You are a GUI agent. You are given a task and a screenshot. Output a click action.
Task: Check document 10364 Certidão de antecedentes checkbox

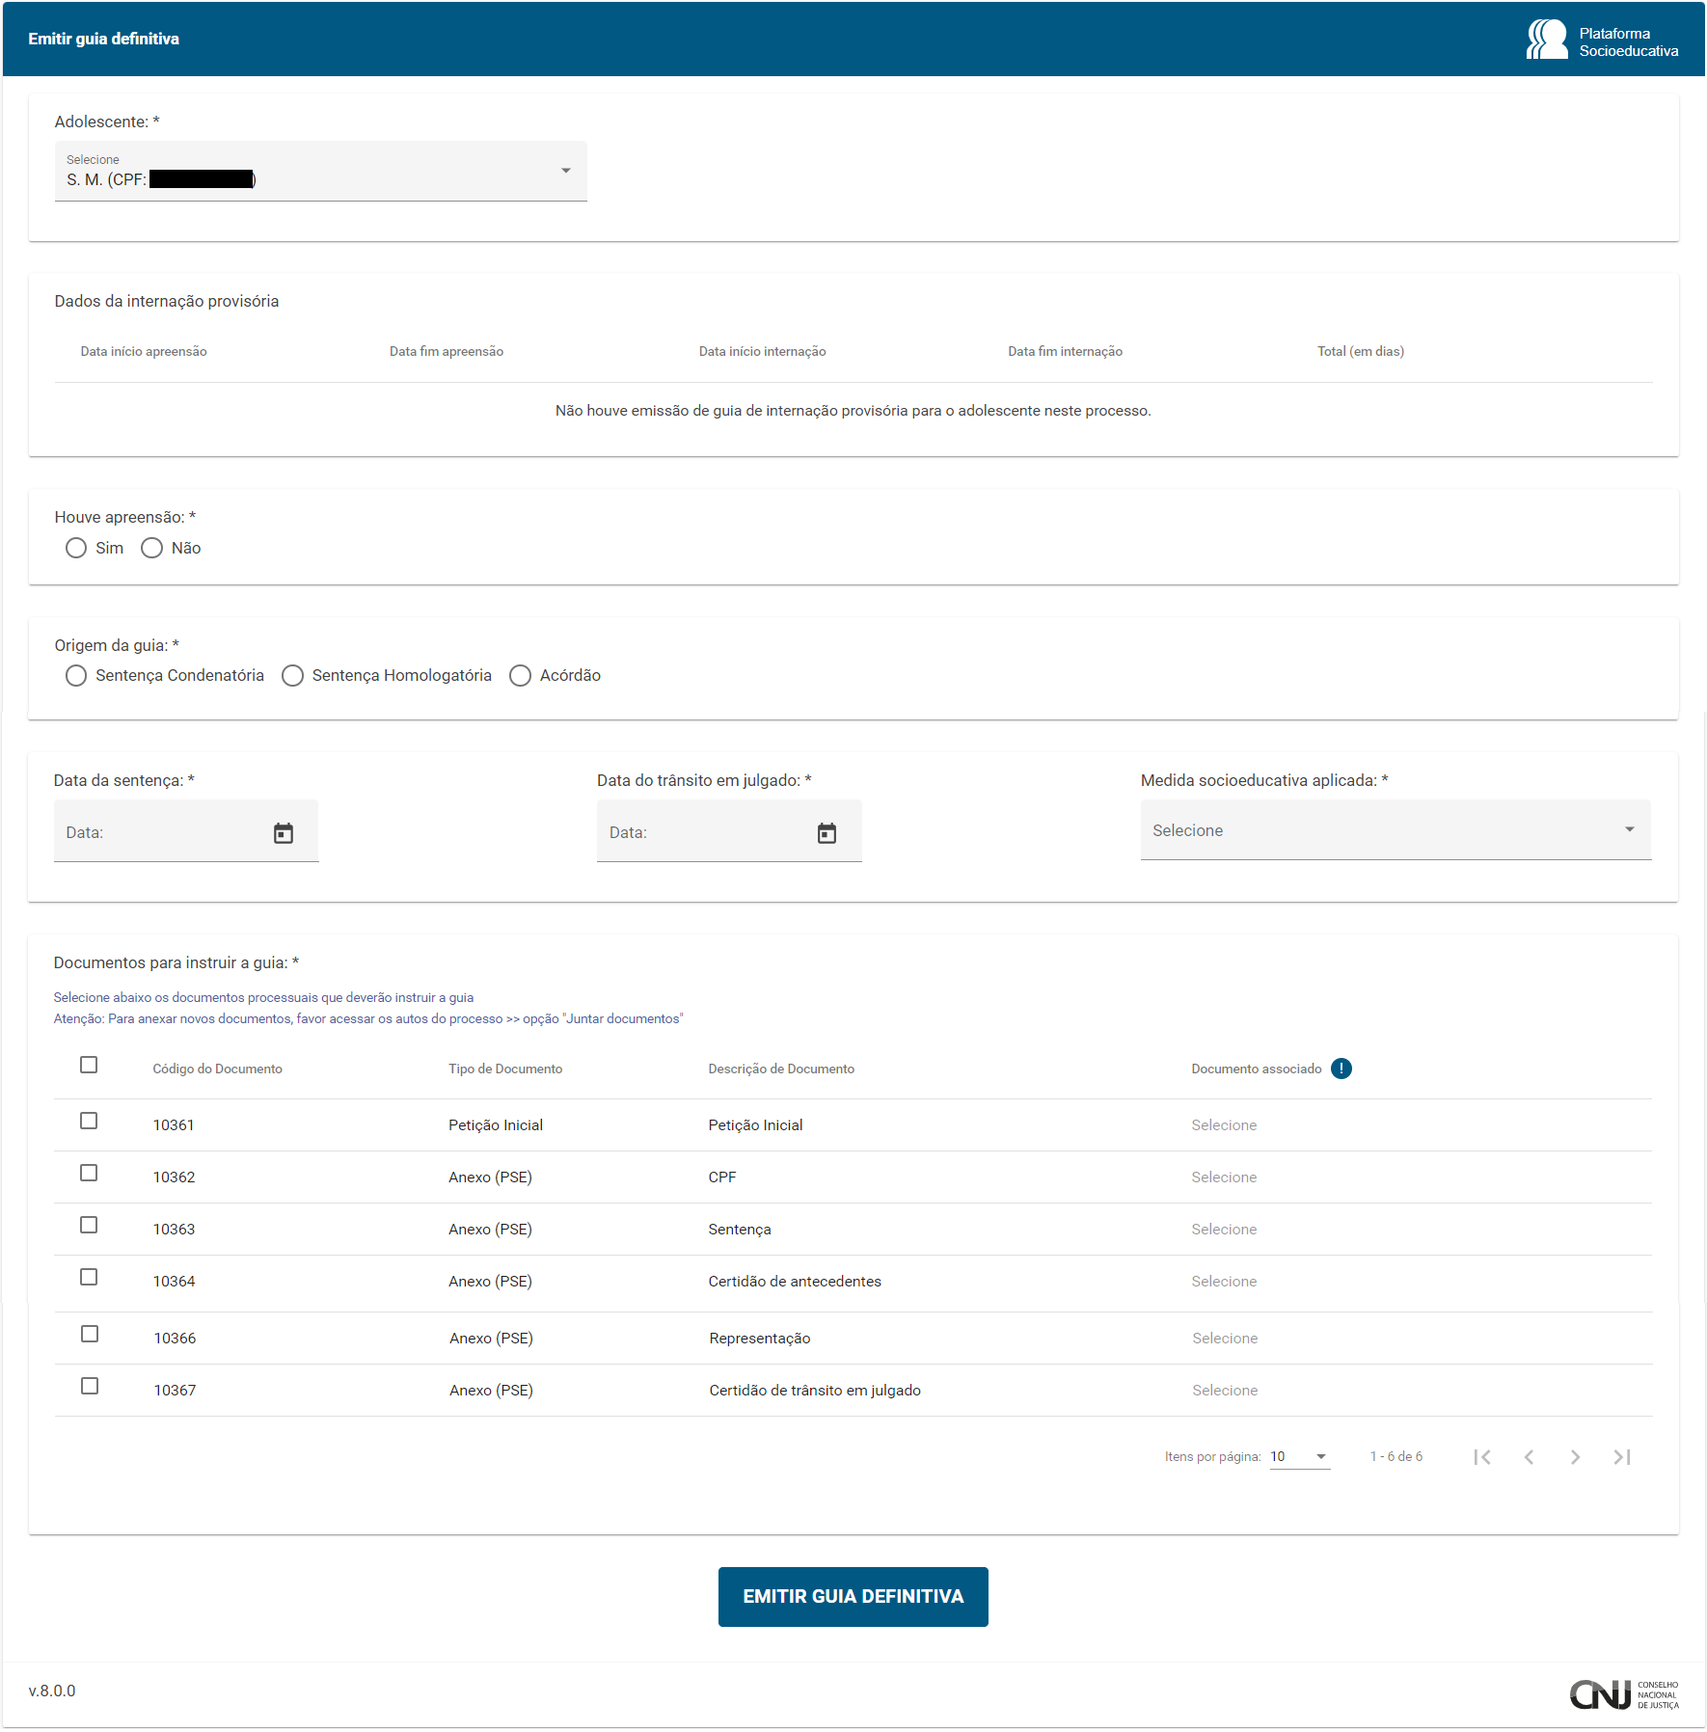[x=89, y=1277]
